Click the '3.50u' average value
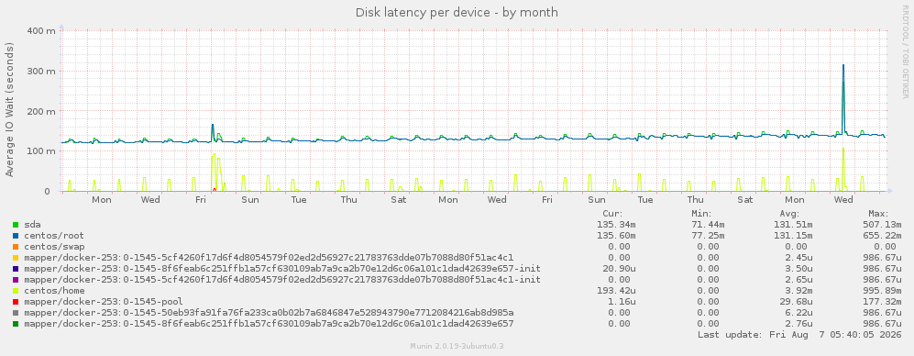The height and width of the screenshot is (356, 914). click(x=798, y=269)
